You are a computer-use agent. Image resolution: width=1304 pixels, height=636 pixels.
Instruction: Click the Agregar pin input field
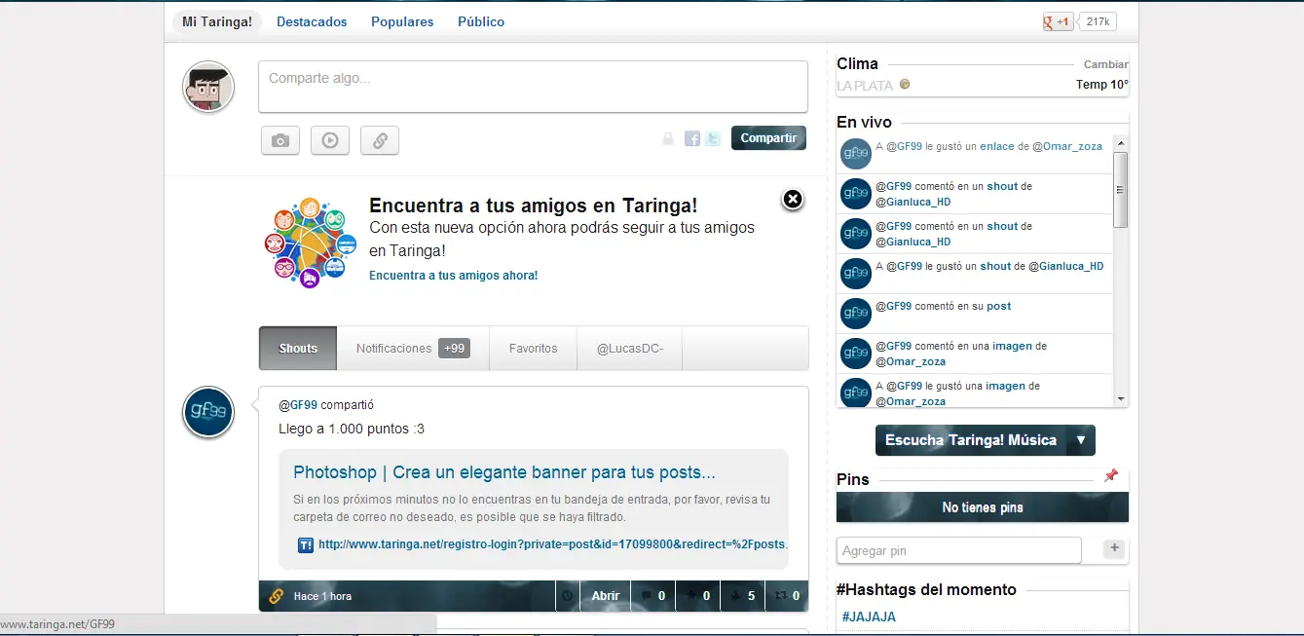[x=959, y=550]
